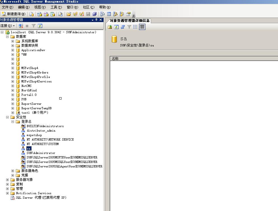Screen dimensions: 278x211
Task: Switch details pane to details grid view
Action: [142, 27]
